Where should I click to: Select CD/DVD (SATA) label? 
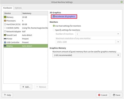[13, 28]
